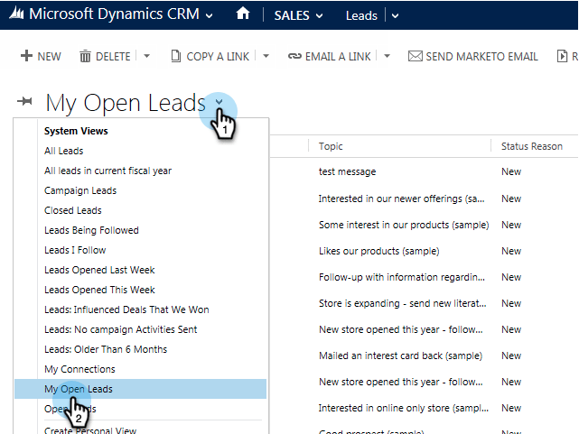
Task: Click the DELETE trash can icon
Action: [85, 56]
